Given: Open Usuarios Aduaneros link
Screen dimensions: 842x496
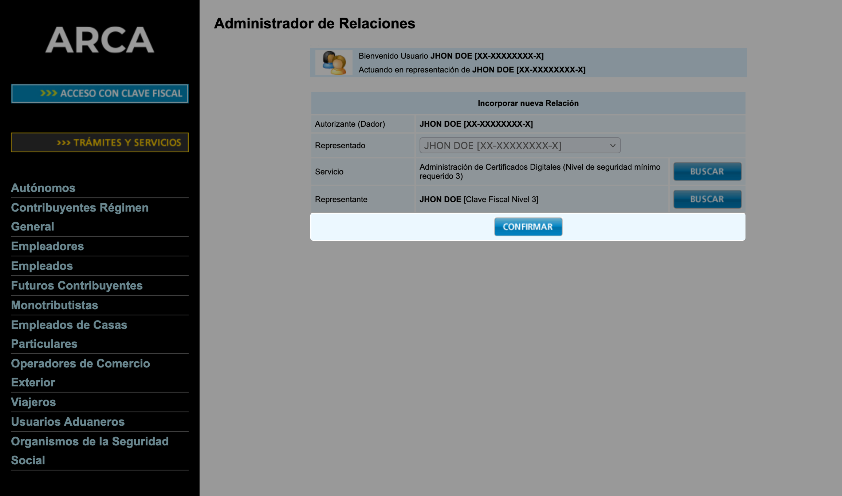Looking at the screenshot, I should click(68, 422).
